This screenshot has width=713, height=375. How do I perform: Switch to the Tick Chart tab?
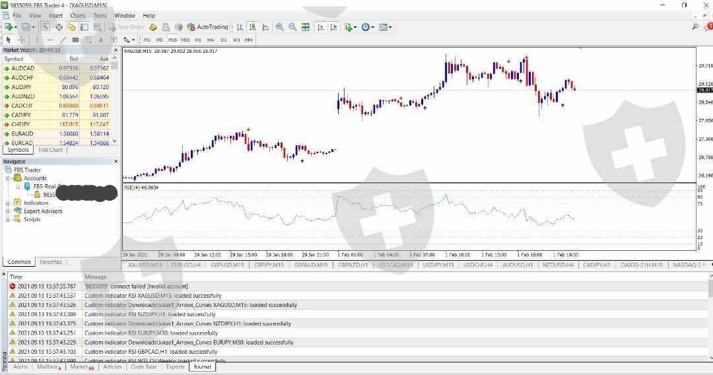[x=50, y=150]
